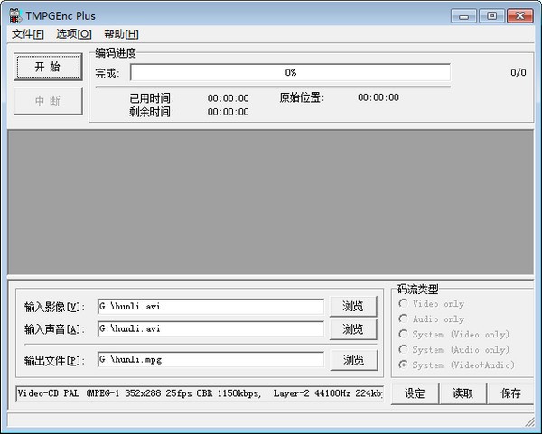Click the 完成 encoding progress bar

[x=290, y=72]
